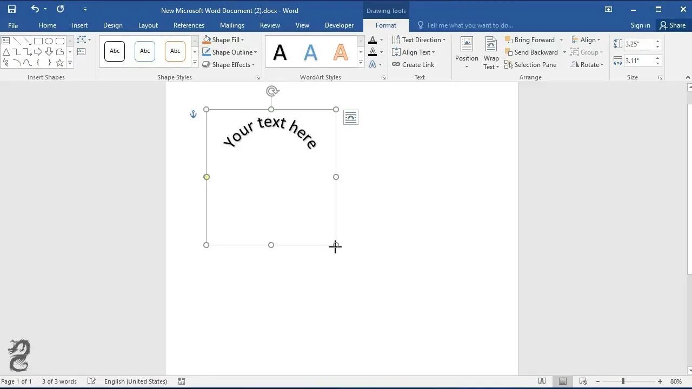Select the Down Arrow block shape
This screenshot has height=389, width=692.
click(49, 52)
